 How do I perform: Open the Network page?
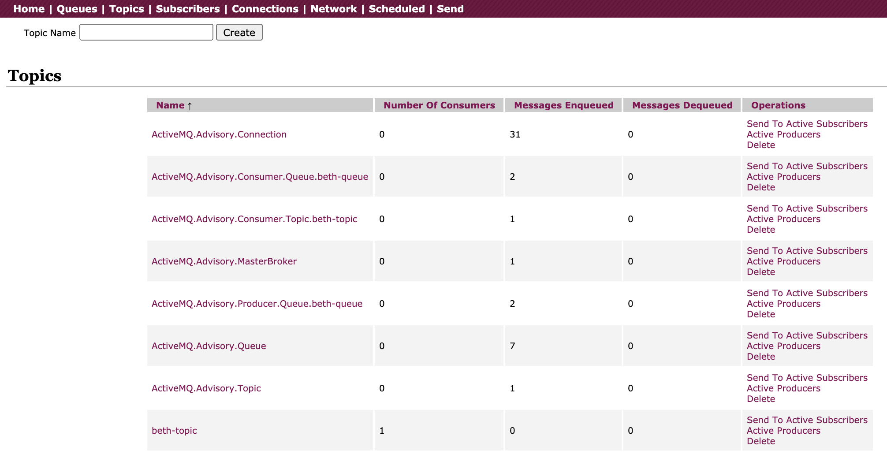(334, 9)
